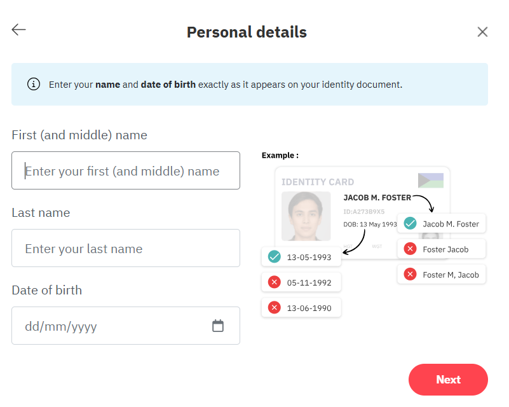Image resolution: width=509 pixels, height=407 pixels.
Task: Click the back arrow icon
Action: click(x=18, y=30)
